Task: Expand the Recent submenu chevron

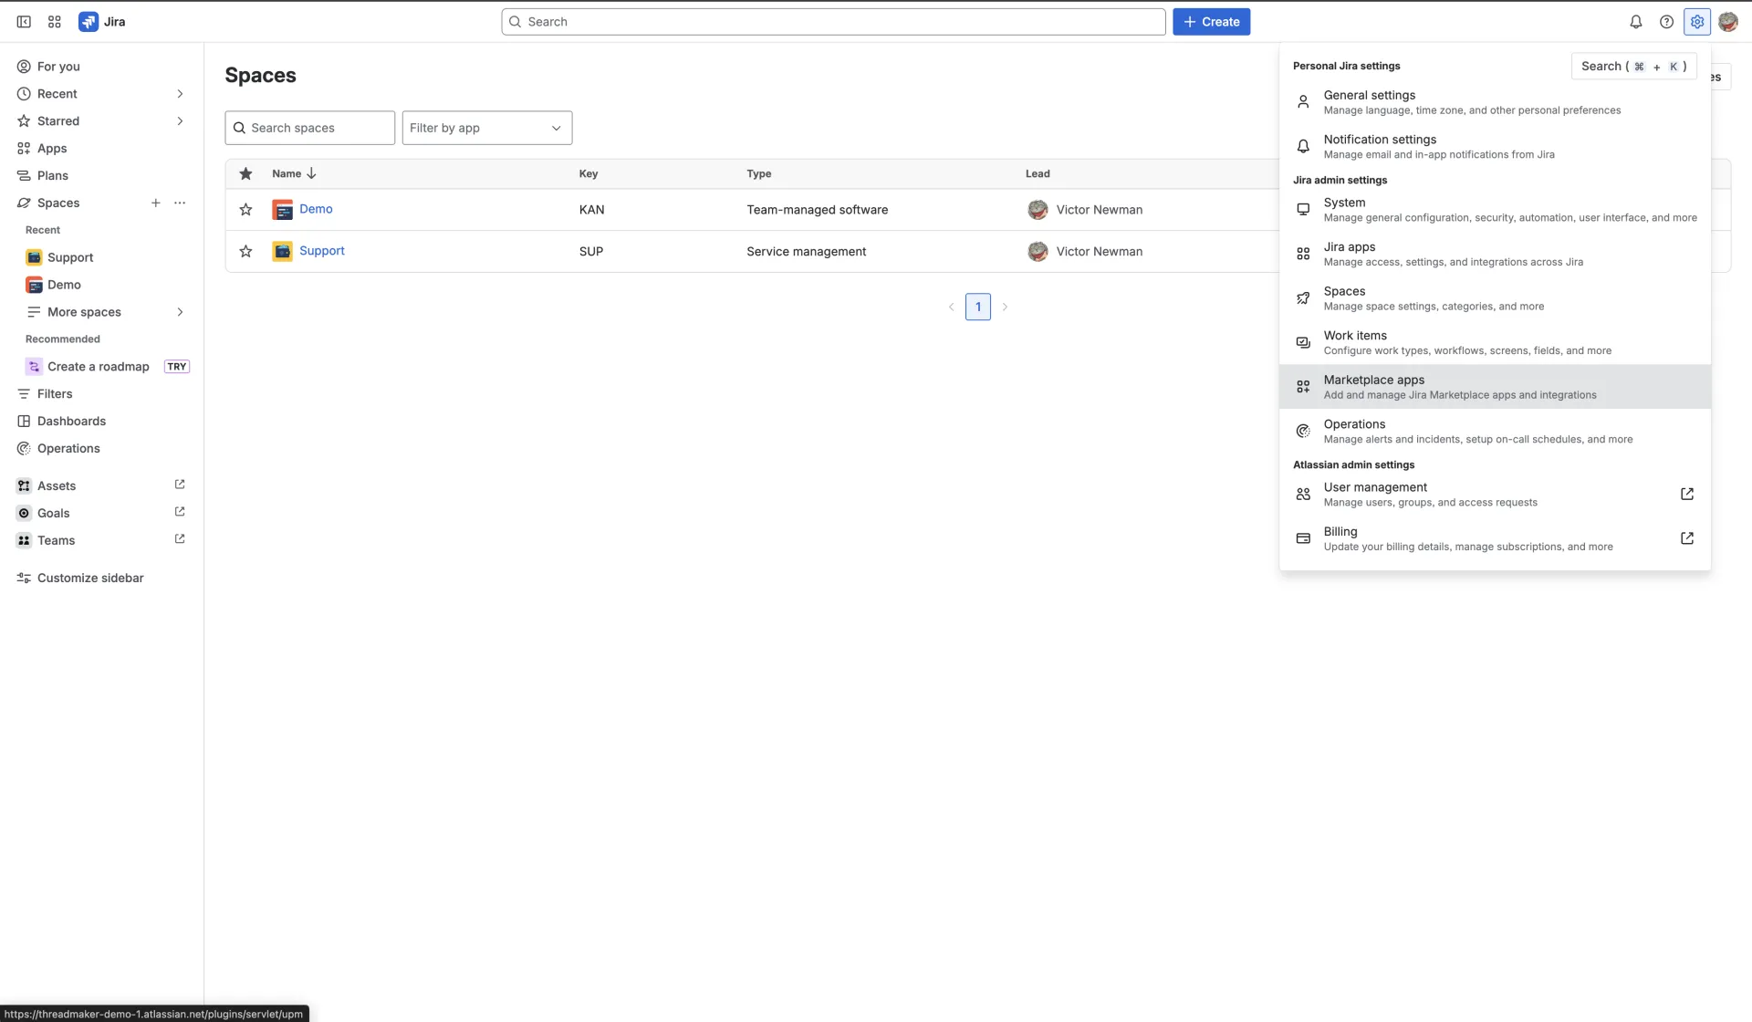Action: (180, 94)
